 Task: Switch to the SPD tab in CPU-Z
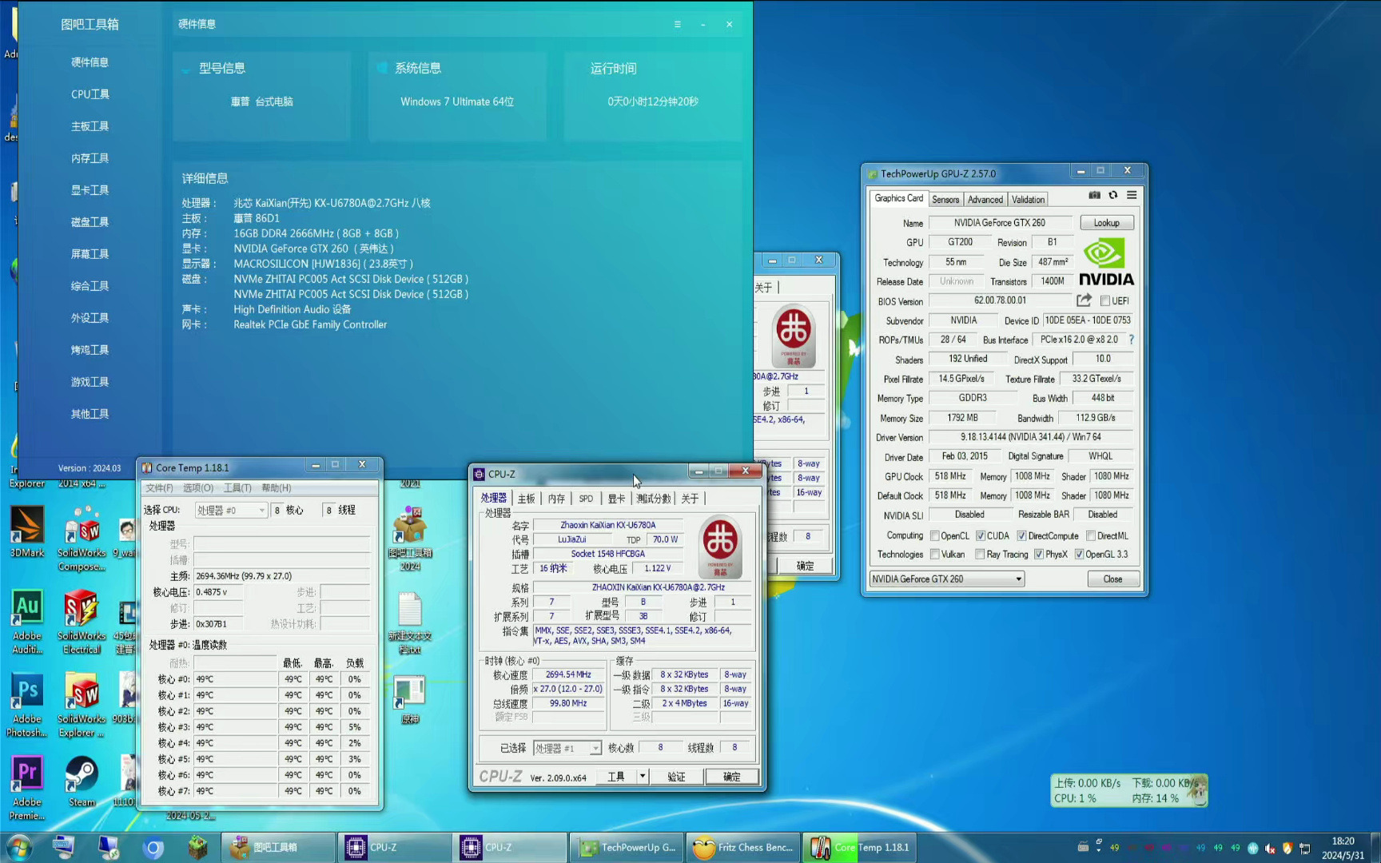(x=586, y=498)
